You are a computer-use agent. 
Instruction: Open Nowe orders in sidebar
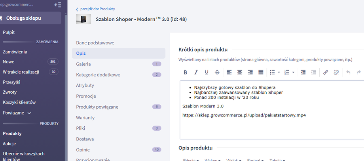tap(9, 62)
